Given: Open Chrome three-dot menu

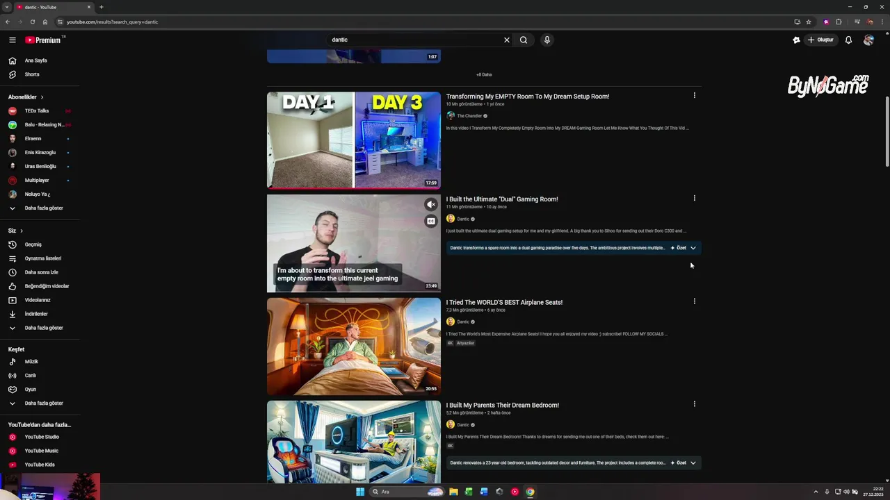Looking at the screenshot, I should pos(881,22).
